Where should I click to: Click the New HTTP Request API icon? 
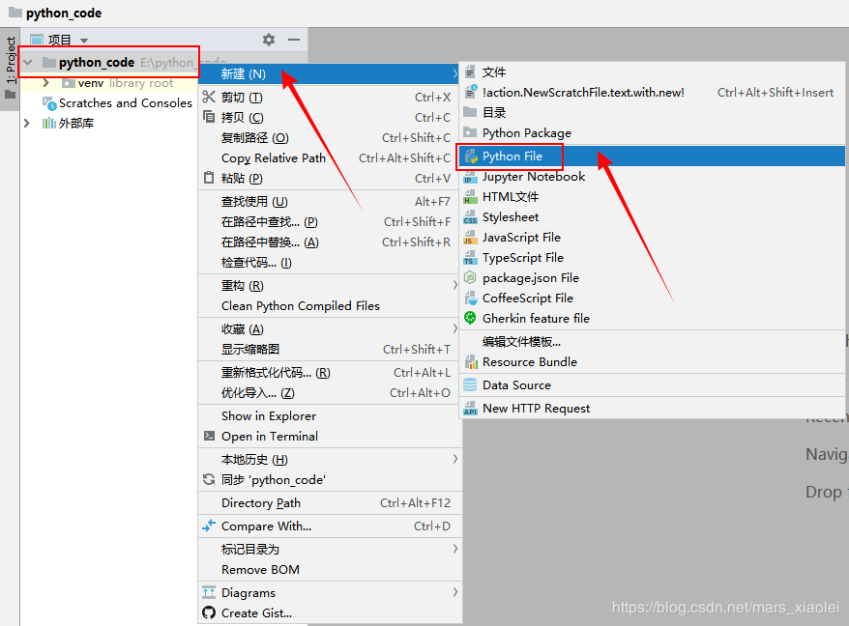pyautogui.click(x=471, y=409)
